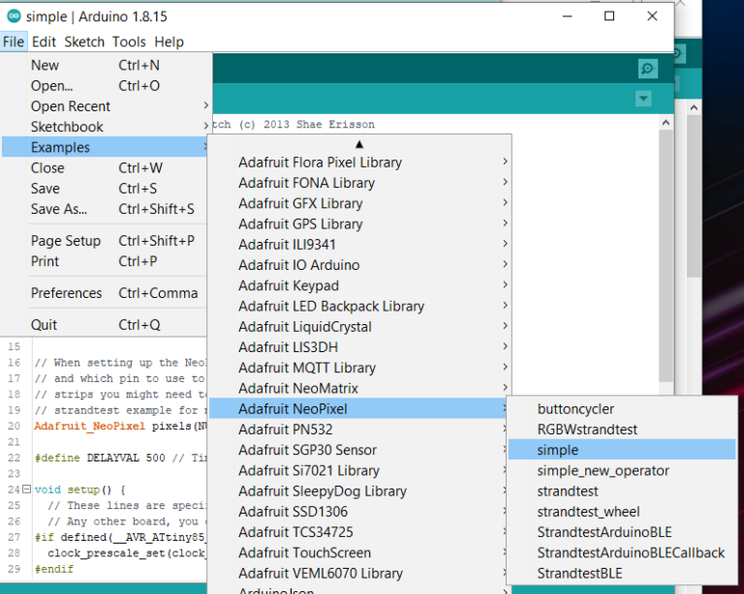Choose New from File menu
This screenshot has height=594, width=744.
coord(105,65)
